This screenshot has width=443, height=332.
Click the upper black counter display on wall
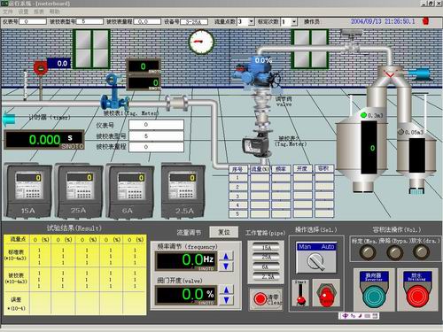pyautogui.click(x=144, y=66)
